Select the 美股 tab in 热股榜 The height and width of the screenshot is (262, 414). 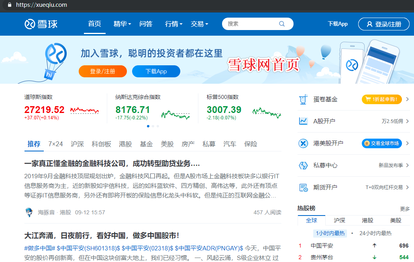[x=396, y=220]
